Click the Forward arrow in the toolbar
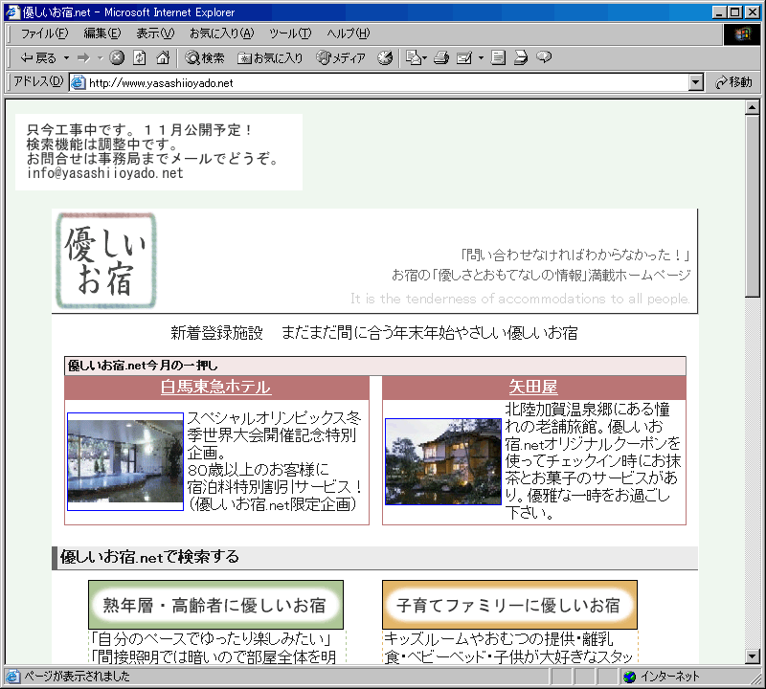The image size is (766, 689). pyautogui.click(x=84, y=58)
